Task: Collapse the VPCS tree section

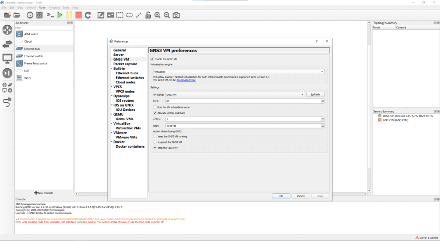Action: pos(112,87)
